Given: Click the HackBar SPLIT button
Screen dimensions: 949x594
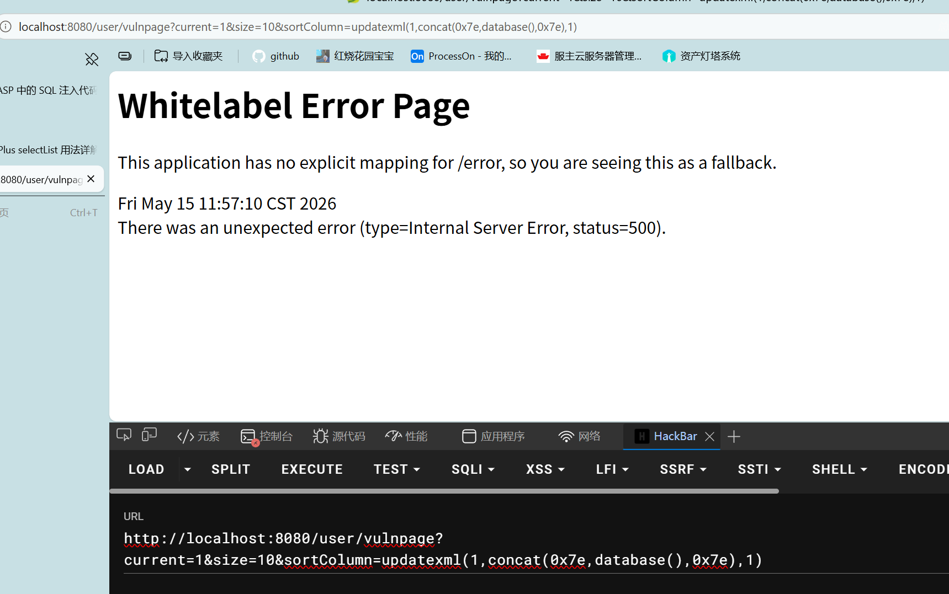Looking at the screenshot, I should pos(231,469).
